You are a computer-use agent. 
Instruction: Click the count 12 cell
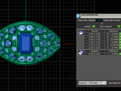[x=108, y=34]
